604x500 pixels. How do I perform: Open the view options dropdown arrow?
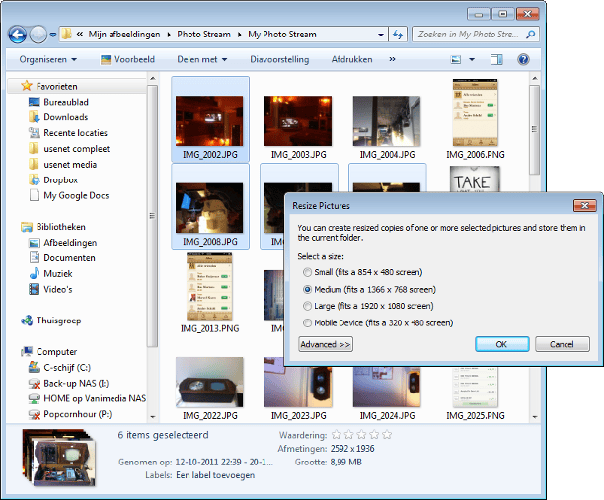tap(472, 59)
